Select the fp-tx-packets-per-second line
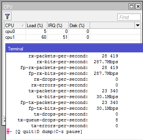This screenshot has height=140, width=143. coord(69,102)
